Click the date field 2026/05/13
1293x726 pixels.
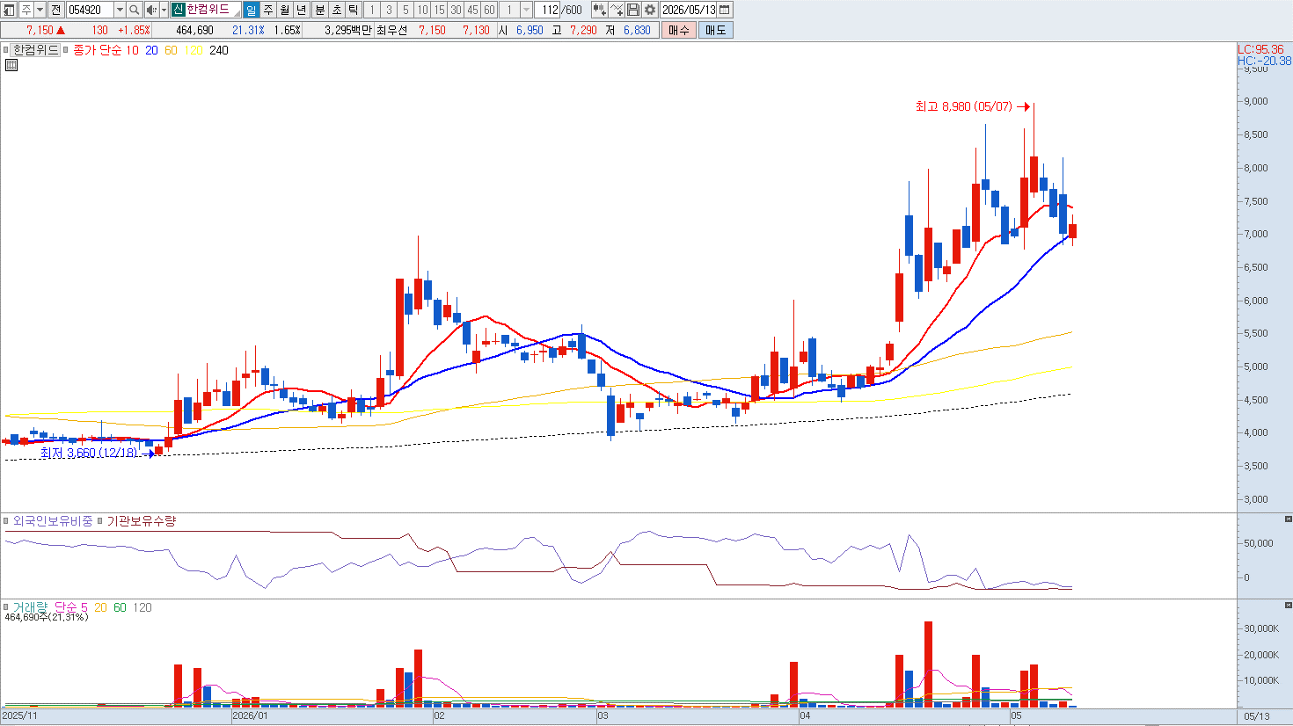click(689, 10)
